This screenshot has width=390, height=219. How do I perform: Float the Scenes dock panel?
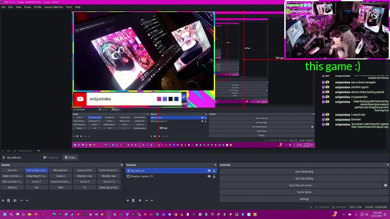[122, 165]
